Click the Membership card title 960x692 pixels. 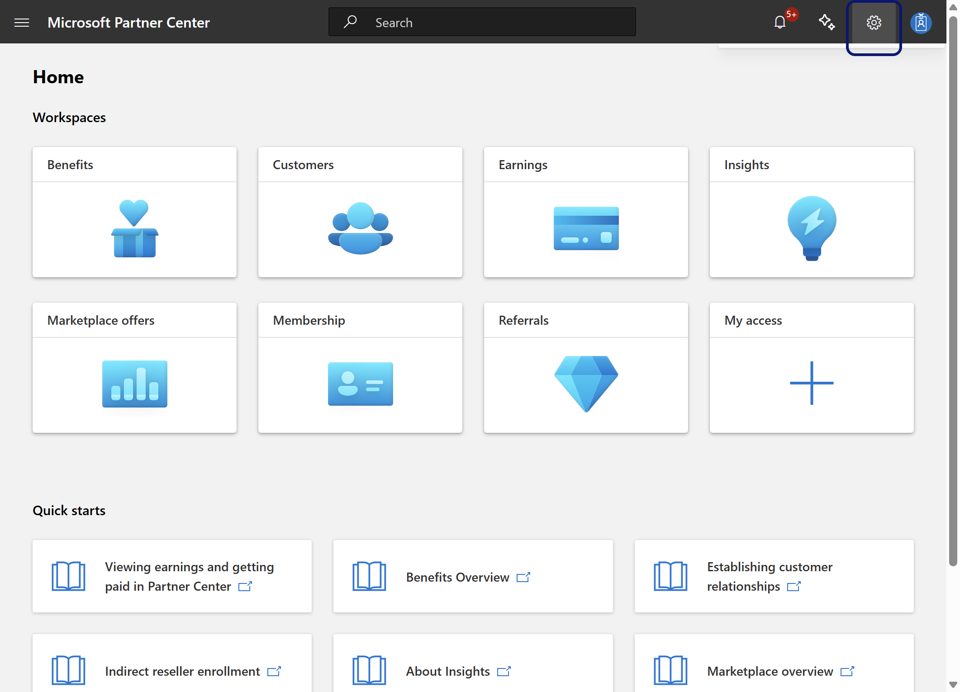tap(309, 320)
